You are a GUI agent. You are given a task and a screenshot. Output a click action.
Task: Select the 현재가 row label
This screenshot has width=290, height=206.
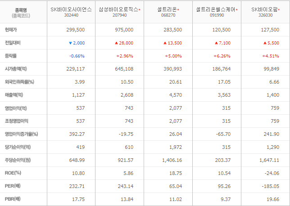pyautogui.click(x=11, y=30)
